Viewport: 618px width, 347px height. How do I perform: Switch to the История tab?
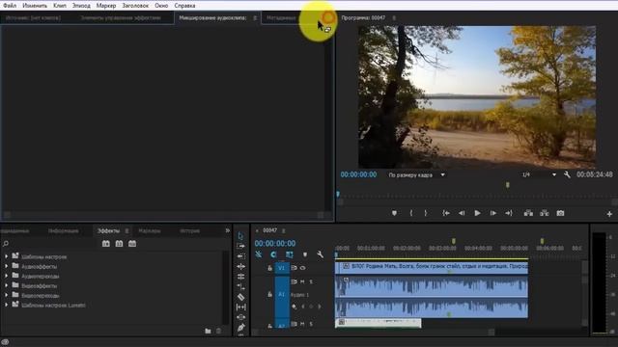189,231
